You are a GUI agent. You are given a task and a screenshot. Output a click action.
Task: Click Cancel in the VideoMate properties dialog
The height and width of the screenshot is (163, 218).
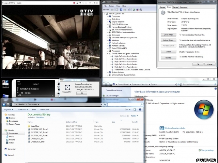tap(210, 64)
